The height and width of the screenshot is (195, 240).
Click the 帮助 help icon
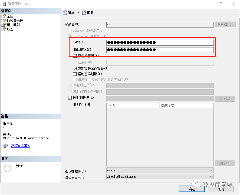(x=84, y=13)
